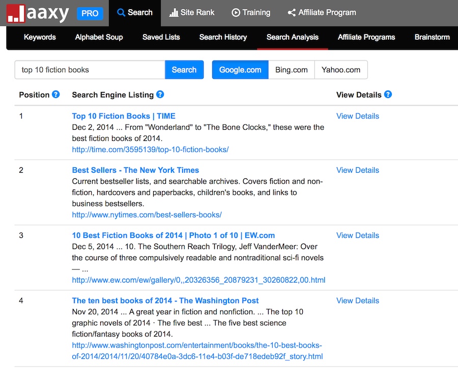This screenshot has width=458, height=368.
Task: View Details for New York Times listing
Action: point(358,170)
